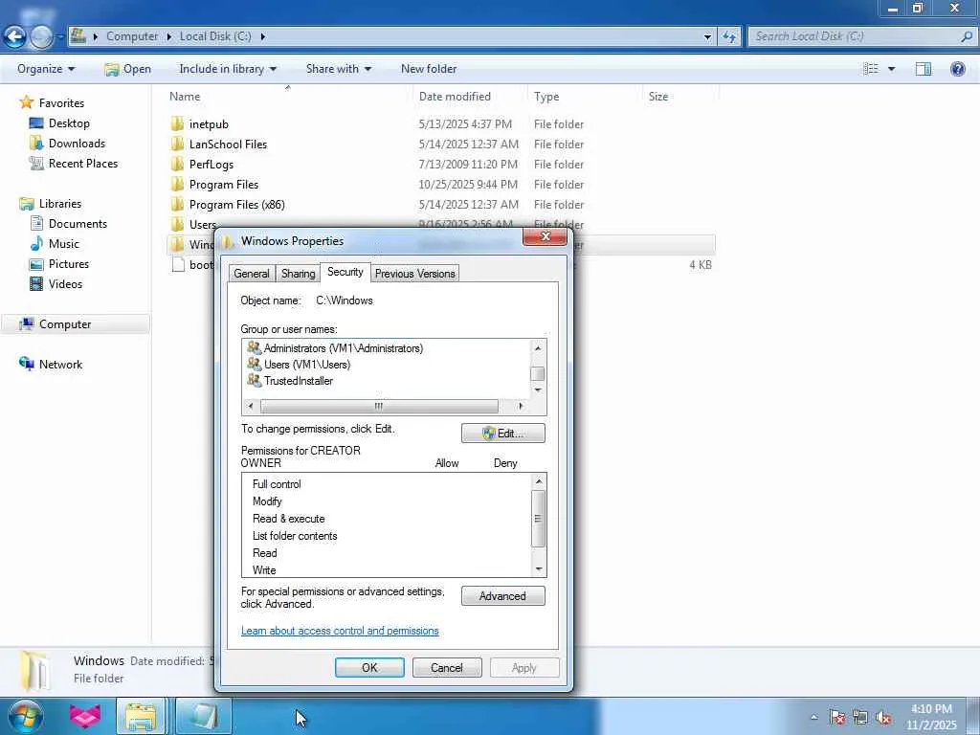Click the search magnifier icon
The height and width of the screenshot is (735, 980).
(966, 37)
